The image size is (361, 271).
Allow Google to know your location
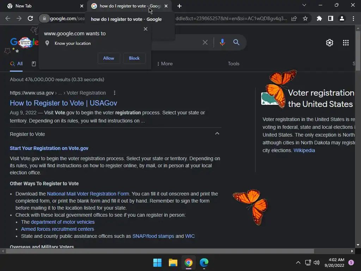click(109, 58)
